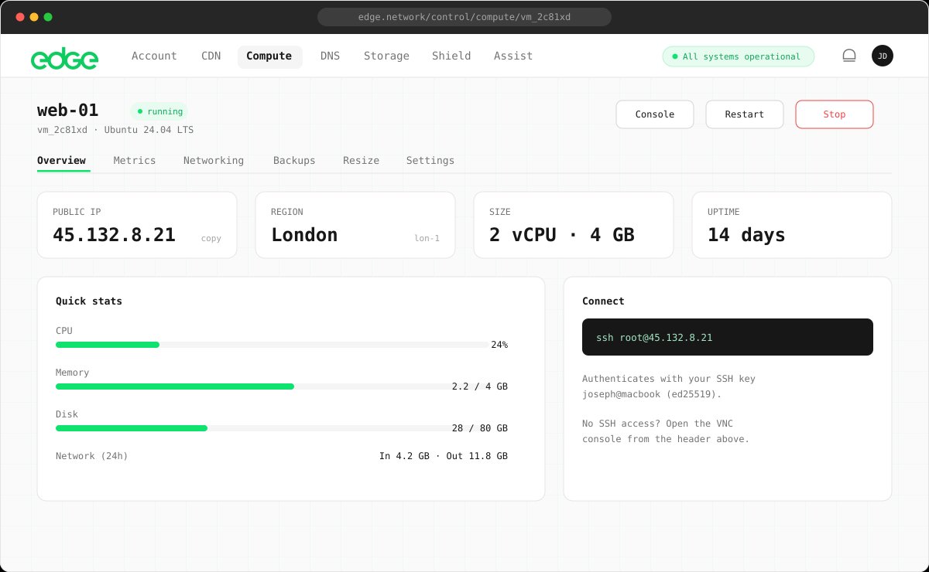This screenshot has width=929, height=572.
Task: Click the Edge logo
Action: (64, 58)
